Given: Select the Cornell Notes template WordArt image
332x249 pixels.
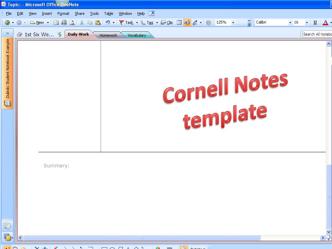Looking at the screenshot, I should click(225, 101).
